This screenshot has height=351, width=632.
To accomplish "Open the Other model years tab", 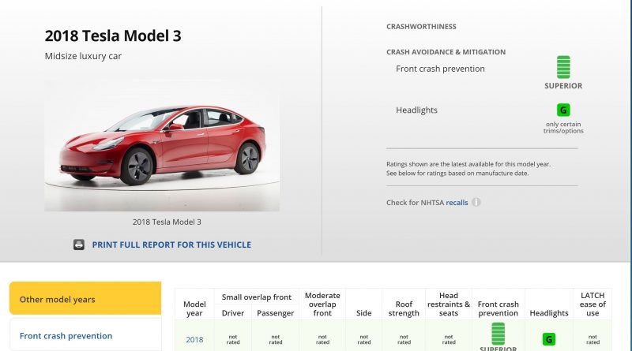I will point(85,299).
